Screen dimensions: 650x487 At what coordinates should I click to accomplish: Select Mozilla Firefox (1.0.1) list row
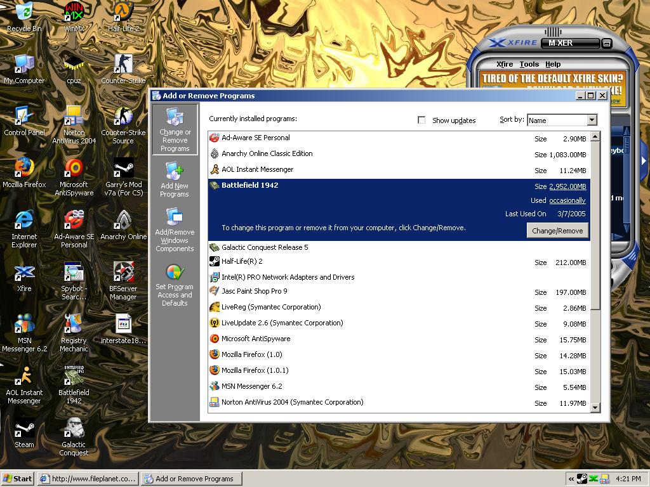point(399,370)
